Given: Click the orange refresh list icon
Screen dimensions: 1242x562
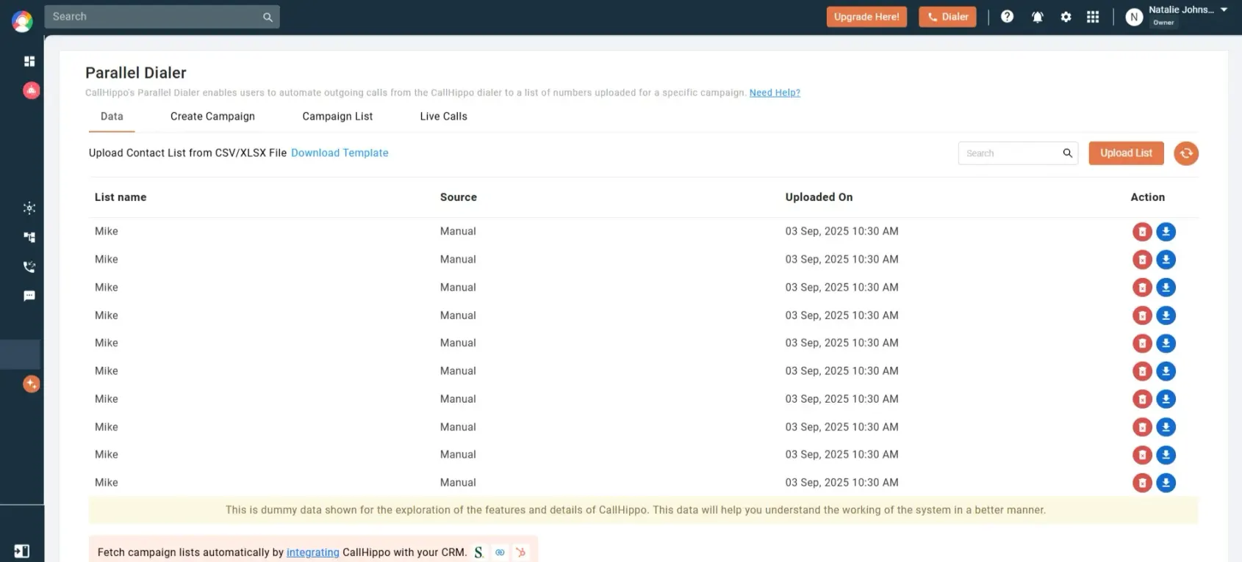Looking at the screenshot, I should 1186,153.
